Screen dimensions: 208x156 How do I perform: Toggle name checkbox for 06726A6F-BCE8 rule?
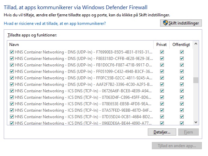(x=12, y=91)
